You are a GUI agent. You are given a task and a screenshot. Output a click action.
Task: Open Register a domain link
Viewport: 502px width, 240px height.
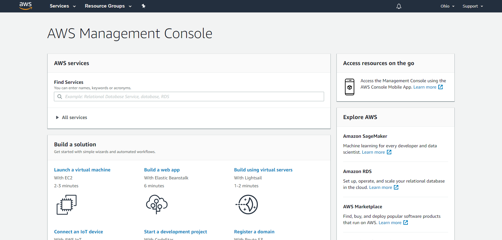[x=254, y=232]
